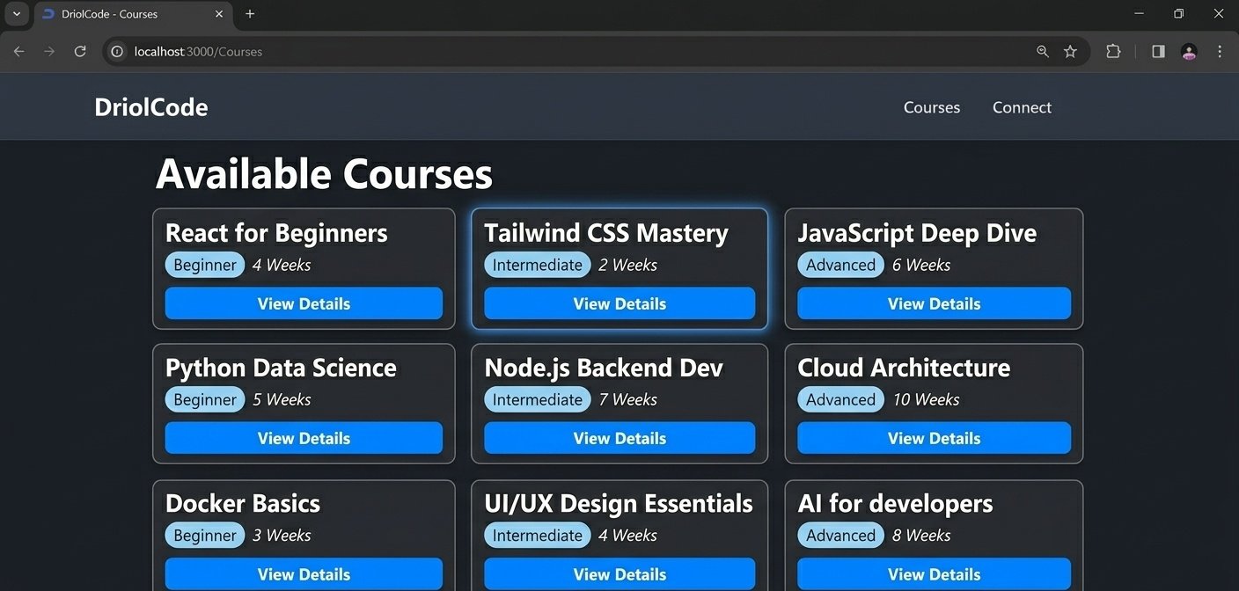This screenshot has width=1239, height=591.
Task: Open Chrome three-dot menu
Action: click(x=1220, y=52)
